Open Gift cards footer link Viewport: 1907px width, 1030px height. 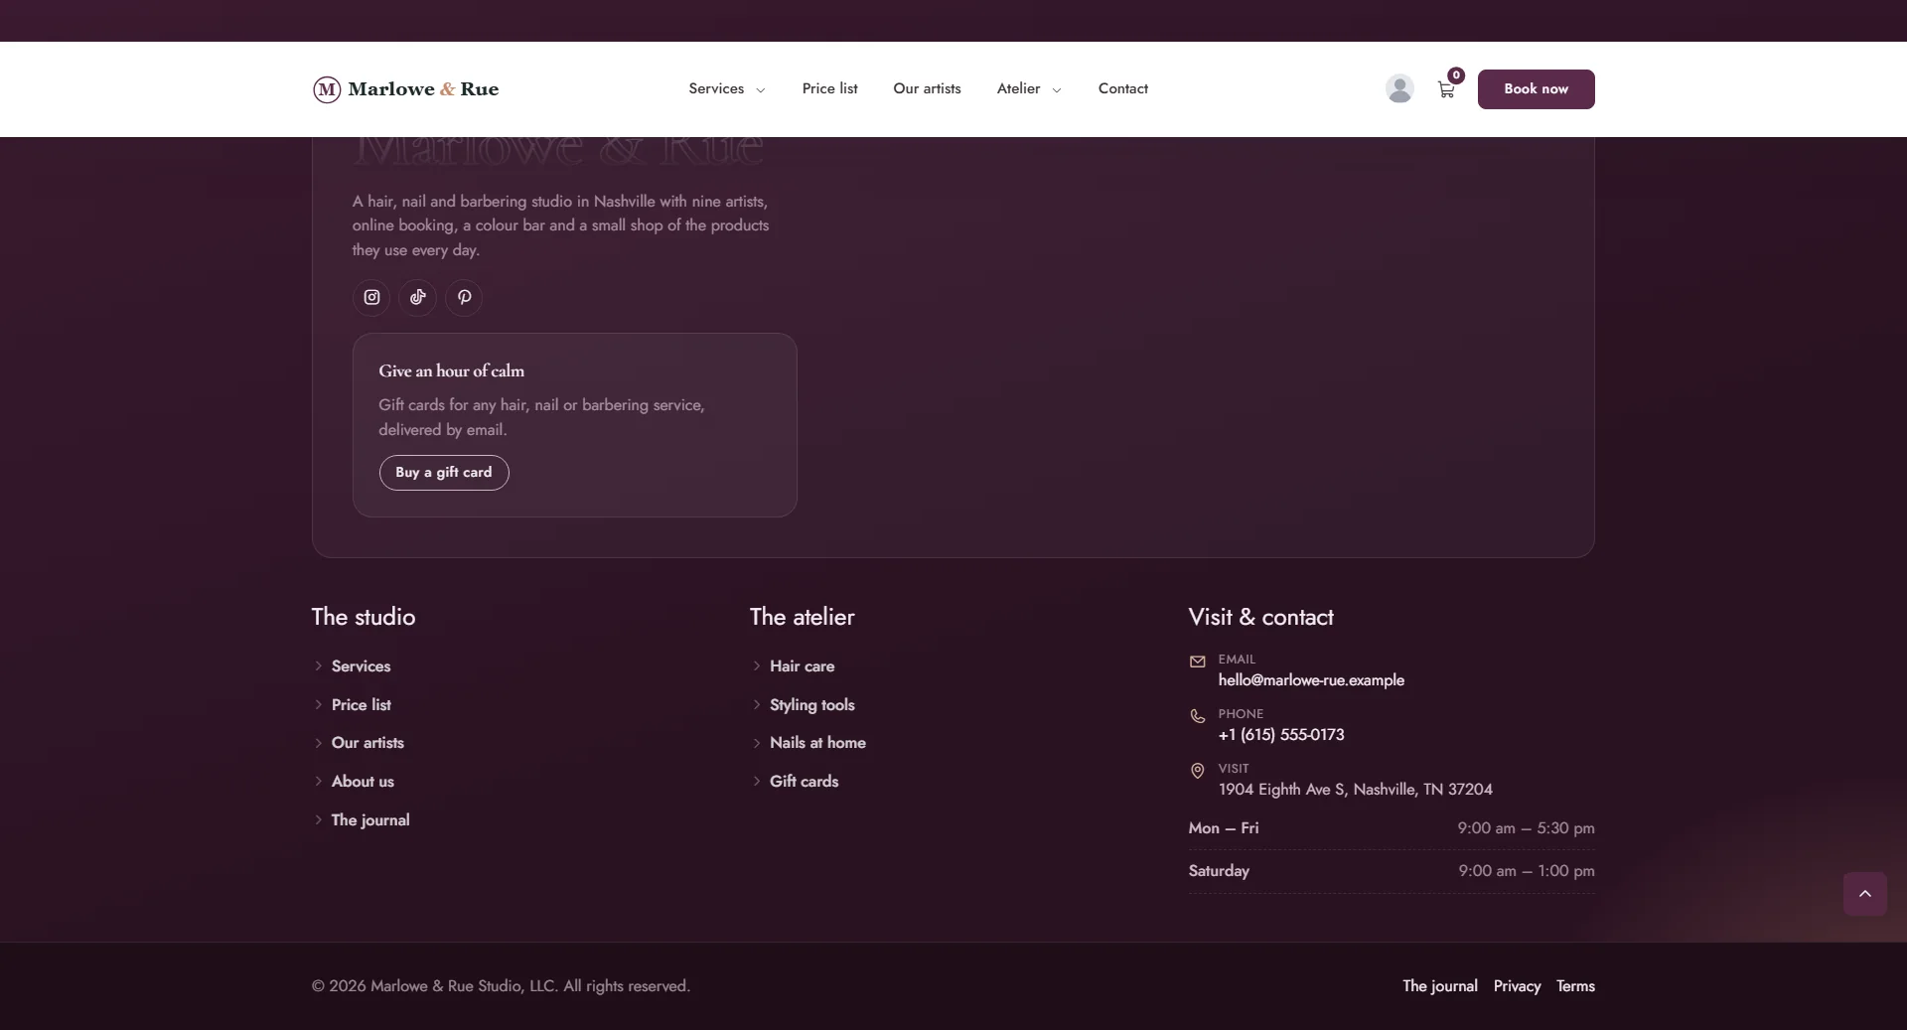click(x=804, y=782)
